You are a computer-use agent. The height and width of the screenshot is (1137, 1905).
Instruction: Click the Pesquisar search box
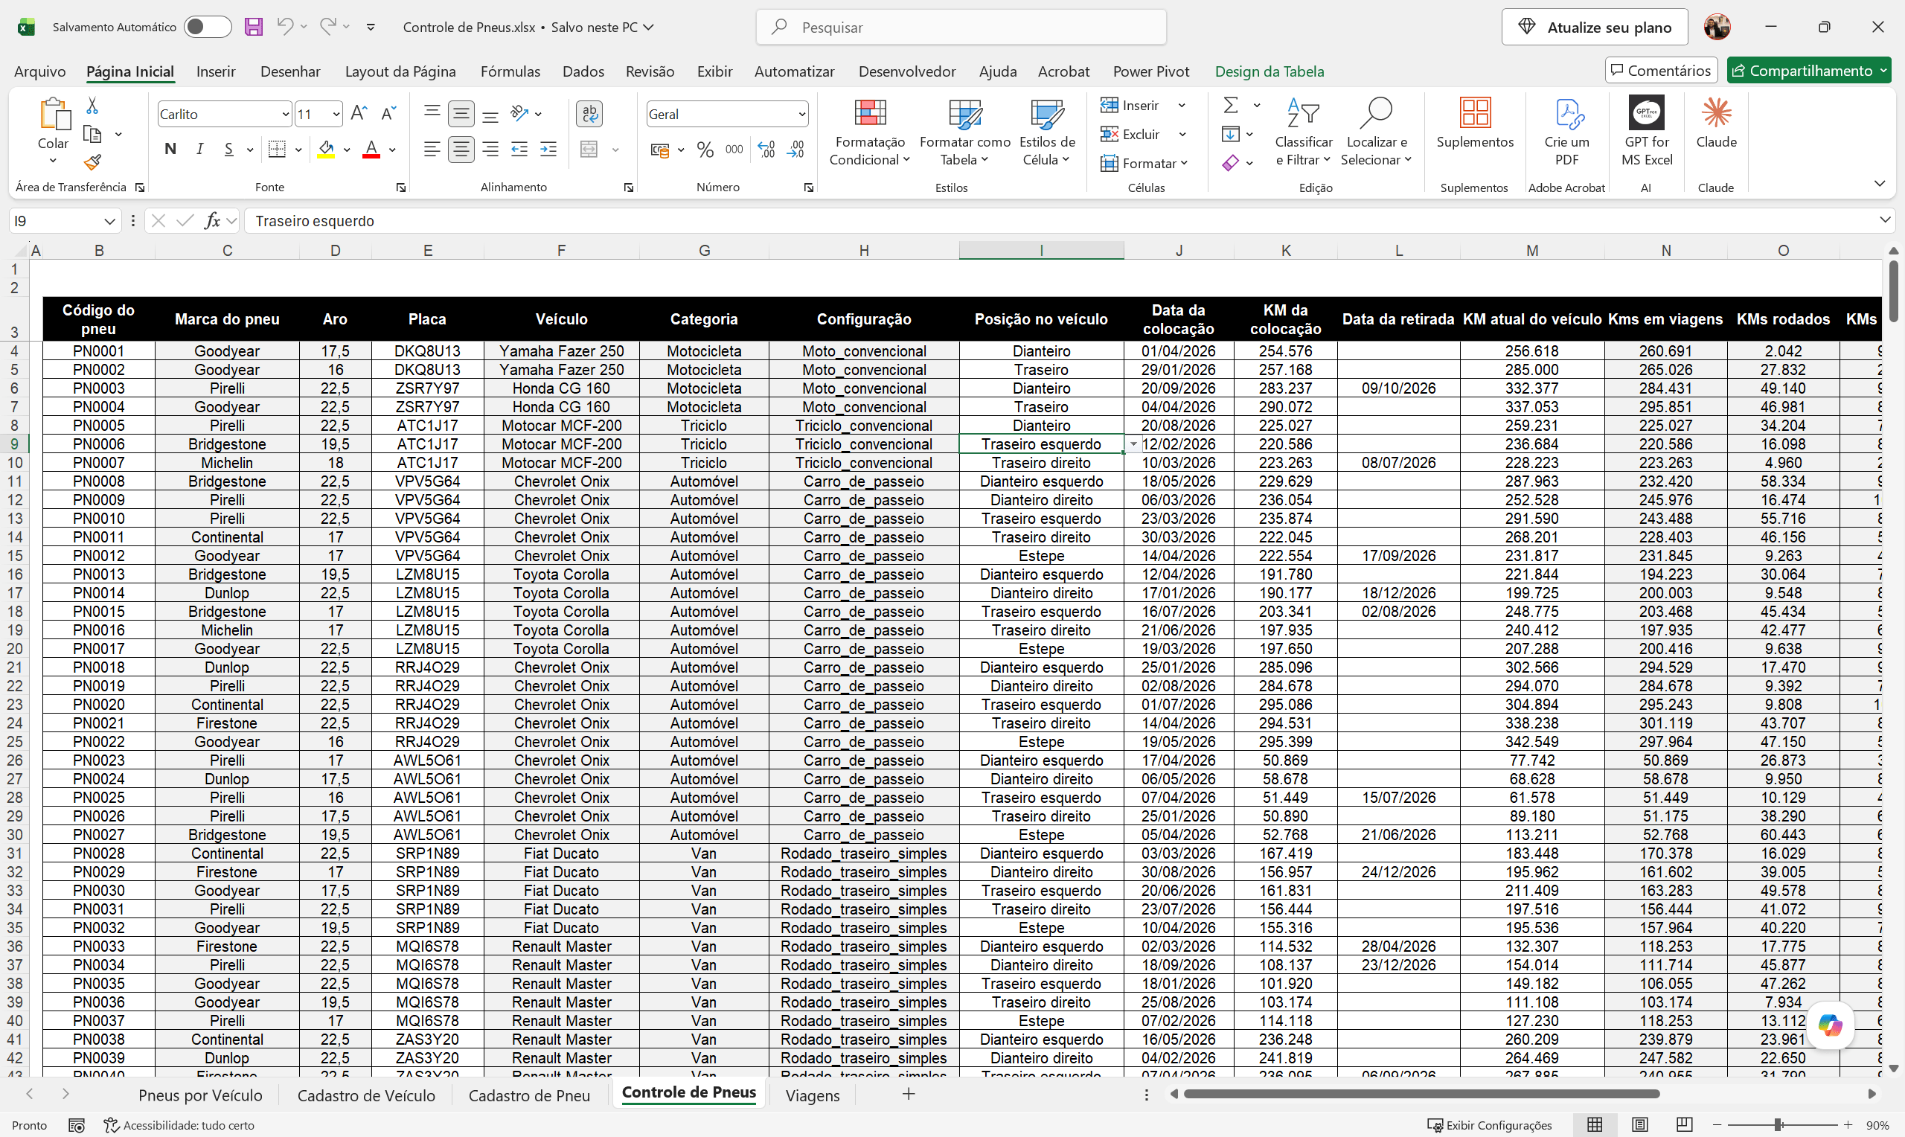pos(961,27)
